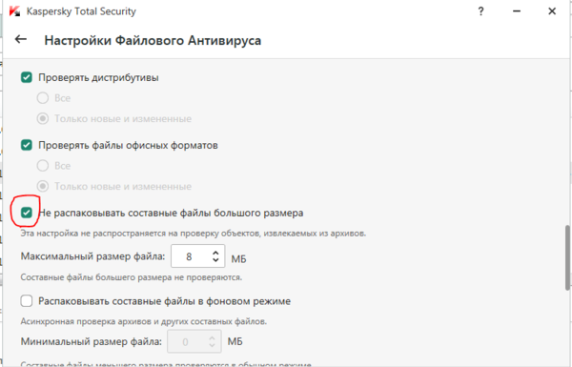Select 'Только новые и измененные' under офисных форматов
This screenshot has height=367, width=572.
tap(43, 187)
